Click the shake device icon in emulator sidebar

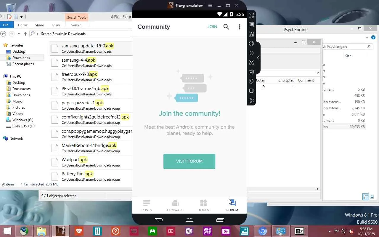pos(251,91)
